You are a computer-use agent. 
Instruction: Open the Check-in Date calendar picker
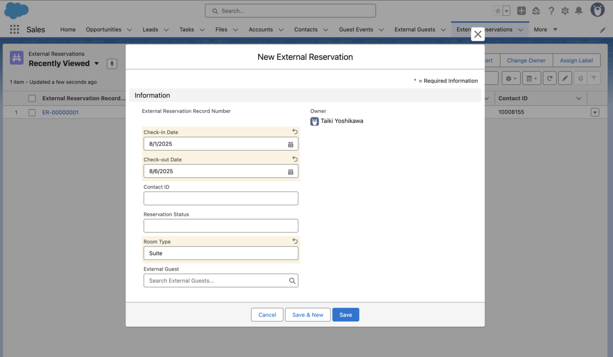point(291,144)
